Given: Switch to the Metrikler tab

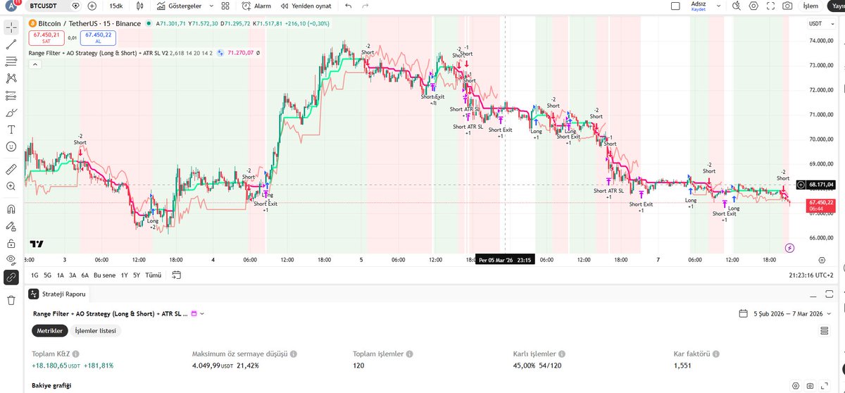Looking at the screenshot, I should click(x=49, y=330).
